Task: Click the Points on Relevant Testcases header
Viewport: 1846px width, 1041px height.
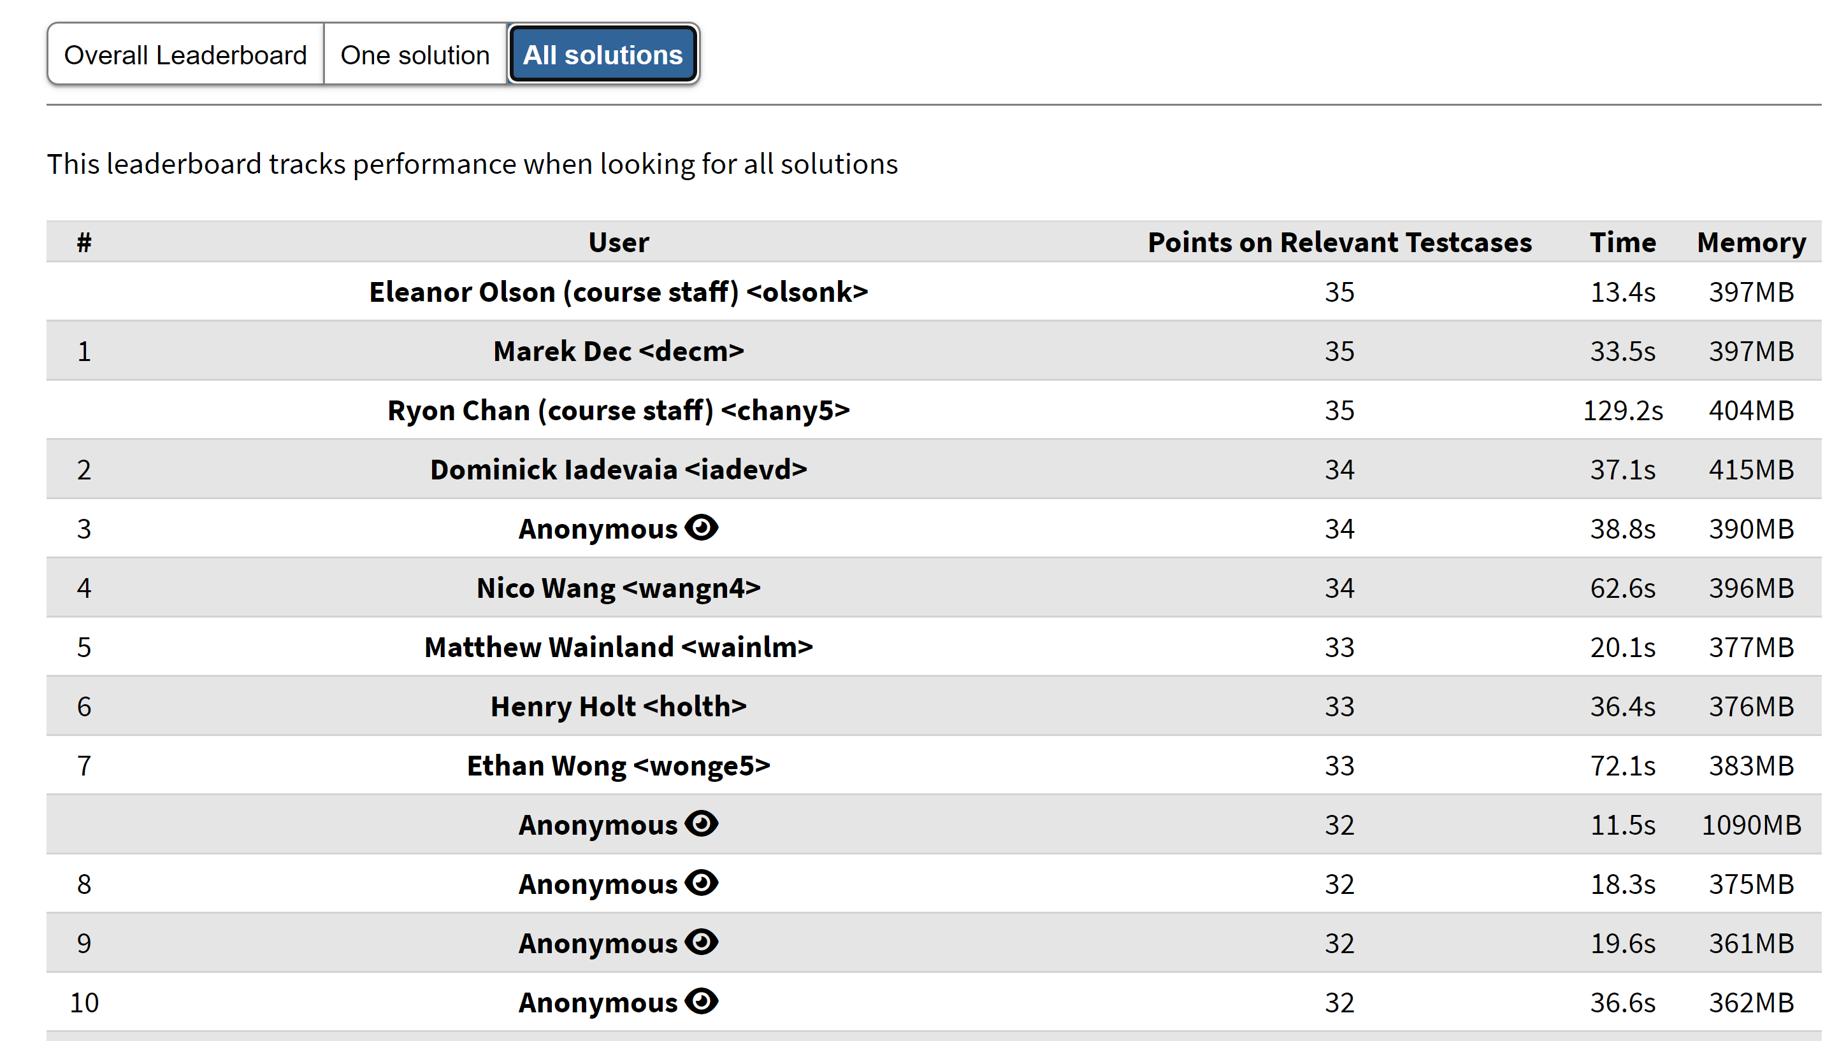Action: point(1339,242)
